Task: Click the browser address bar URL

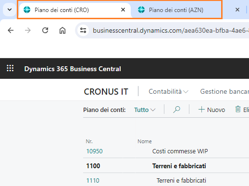Action: pos(171,30)
